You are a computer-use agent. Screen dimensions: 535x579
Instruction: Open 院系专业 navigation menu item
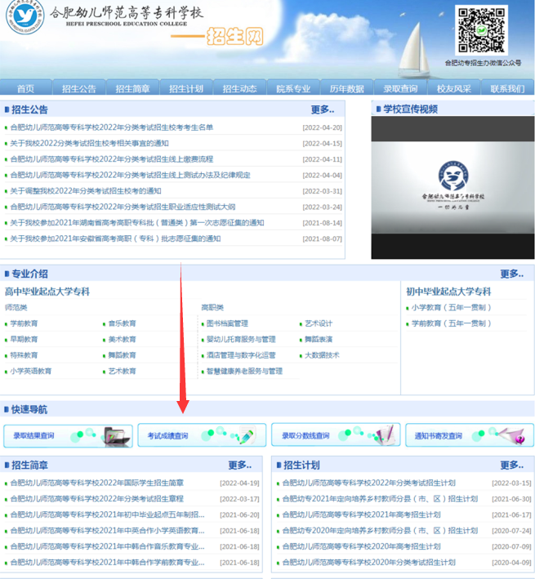(293, 89)
